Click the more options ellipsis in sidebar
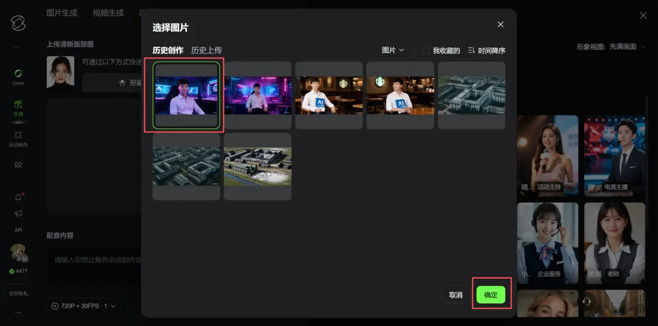 click(x=18, y=312)
